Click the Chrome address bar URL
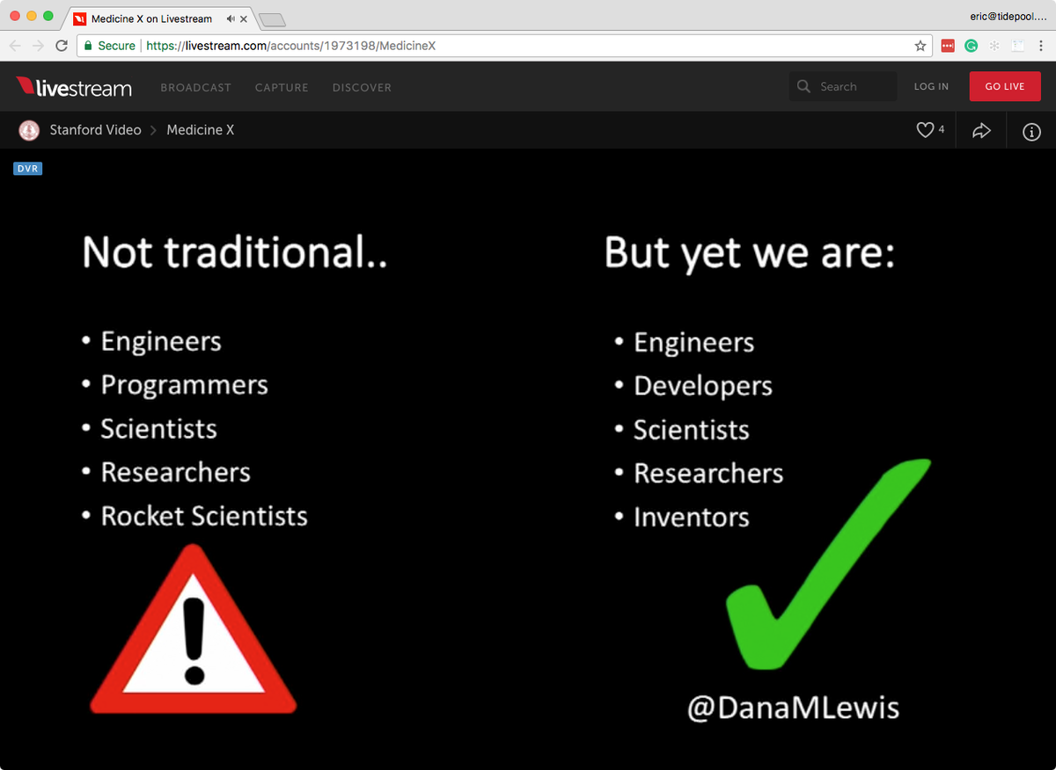The width and height of the screenshot is (1056, 770). tap(290, 46)
